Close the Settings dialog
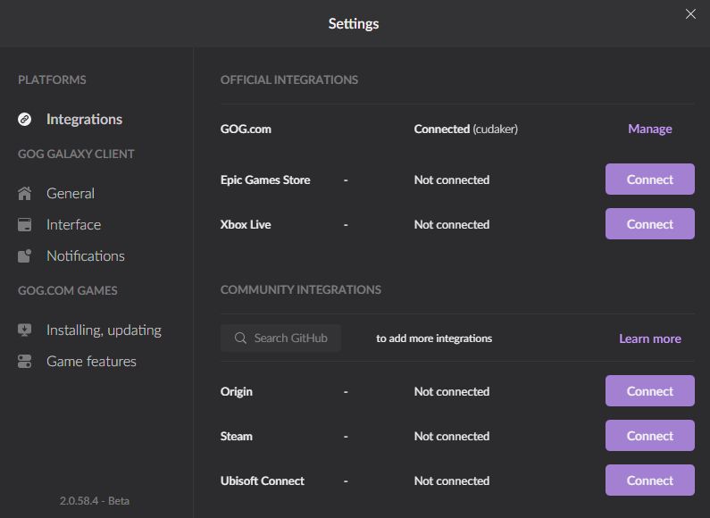Viewport: 710px width, 518px height. 690,14
